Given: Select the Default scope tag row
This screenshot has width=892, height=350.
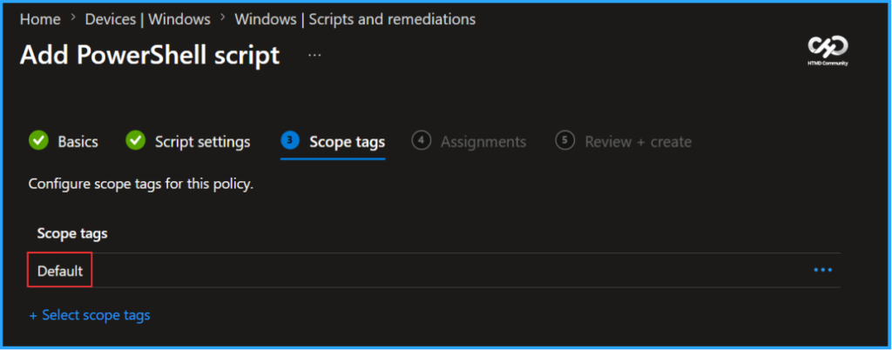Looking at the screenshot, I should pyautogui.click(x=434, y=271).
